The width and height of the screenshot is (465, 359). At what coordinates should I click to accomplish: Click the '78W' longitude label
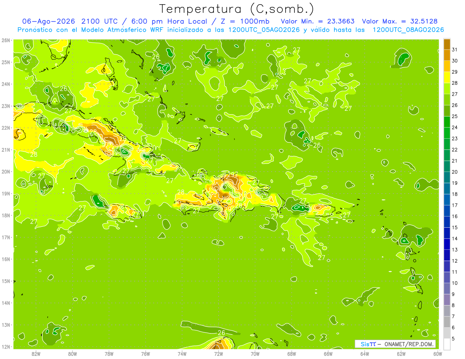pyautogui.click(x=109, y=354)
